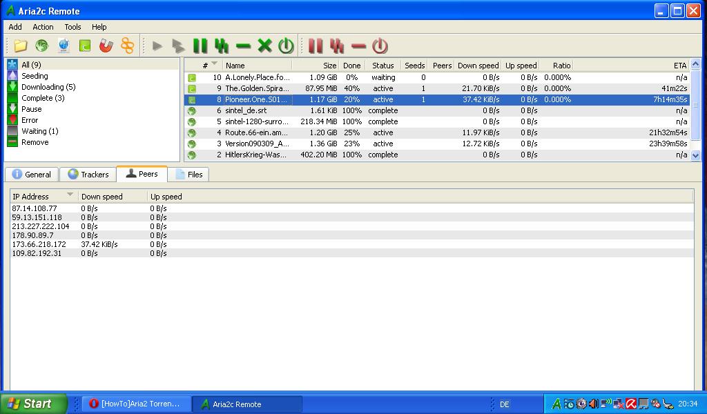This screenshot has height=414, width=707.
Task: Filter list by Downloading (5)
Action: click(x=48, y=87)
